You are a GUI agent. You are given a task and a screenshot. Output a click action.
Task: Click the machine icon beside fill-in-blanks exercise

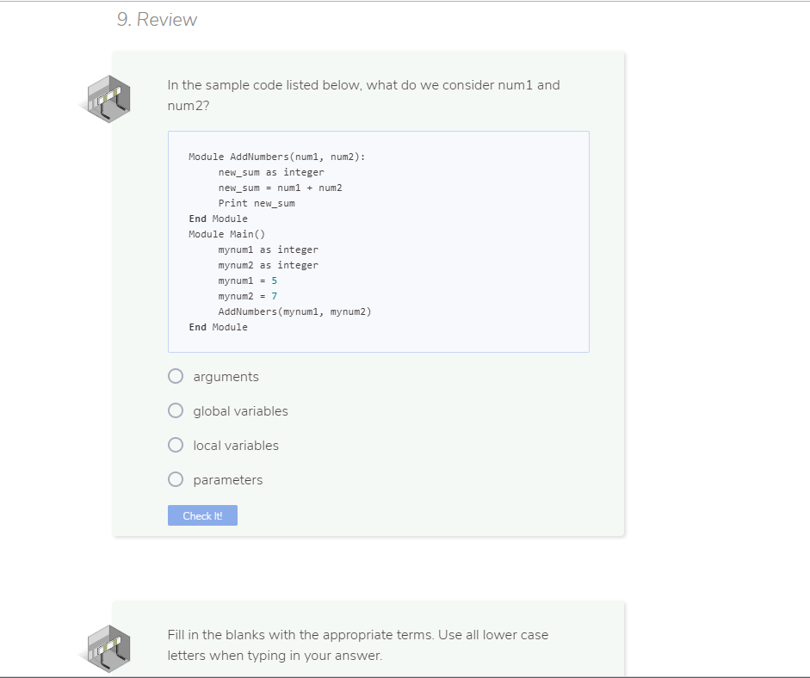coord(107,649)
